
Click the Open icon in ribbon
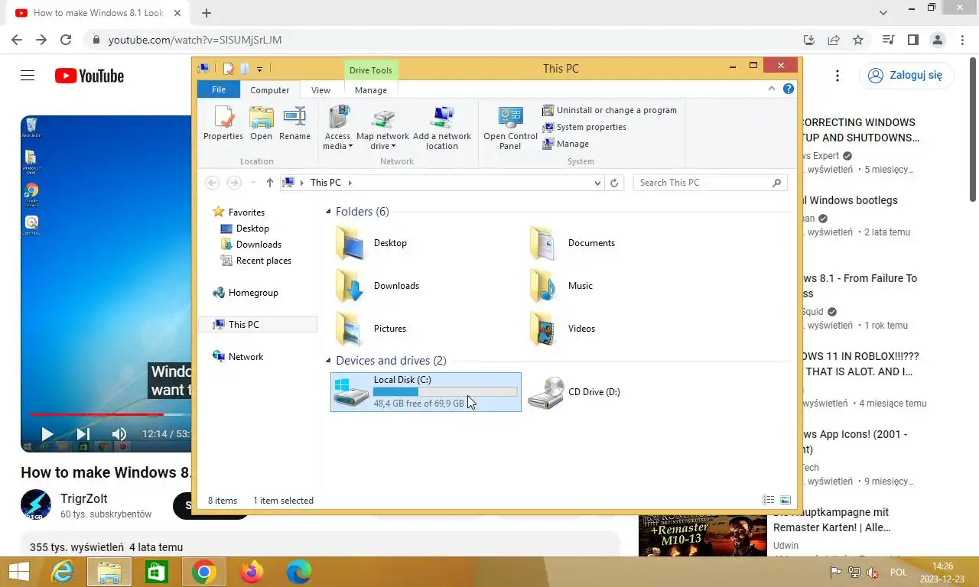coord(261,123)
